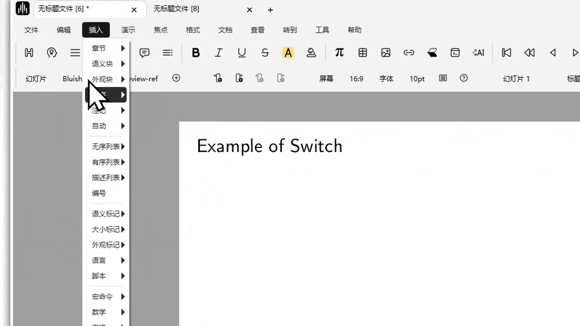Toggle underline formatting
This screenshot has height=326, width=580.
pyautogui.click(x=242, y=53)
